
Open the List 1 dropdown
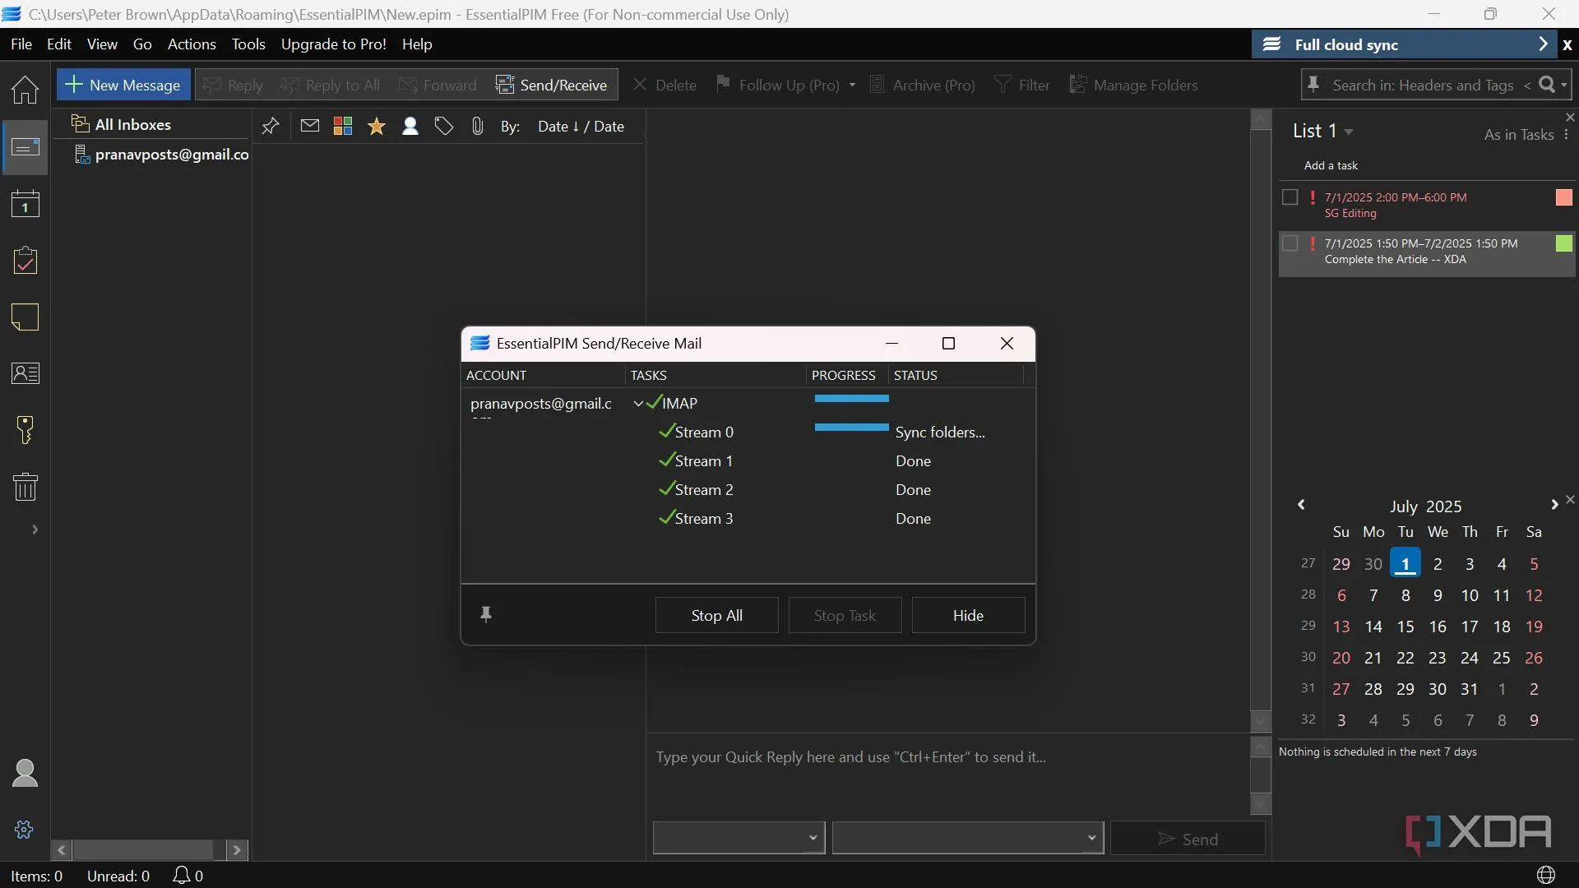1349,132
